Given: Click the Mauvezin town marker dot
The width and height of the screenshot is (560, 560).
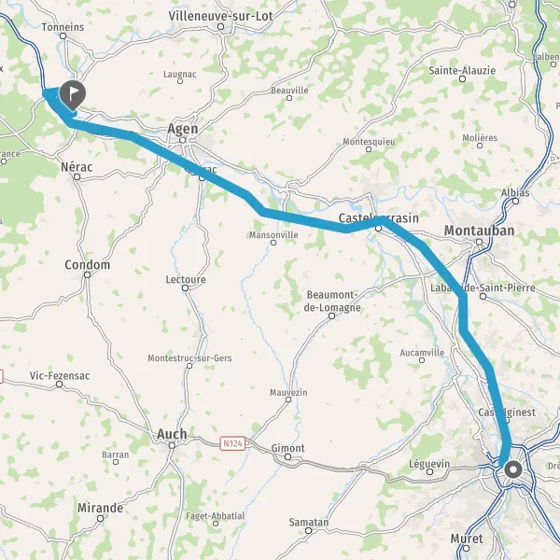Looking at the screenshot, I should click(288, 399).
